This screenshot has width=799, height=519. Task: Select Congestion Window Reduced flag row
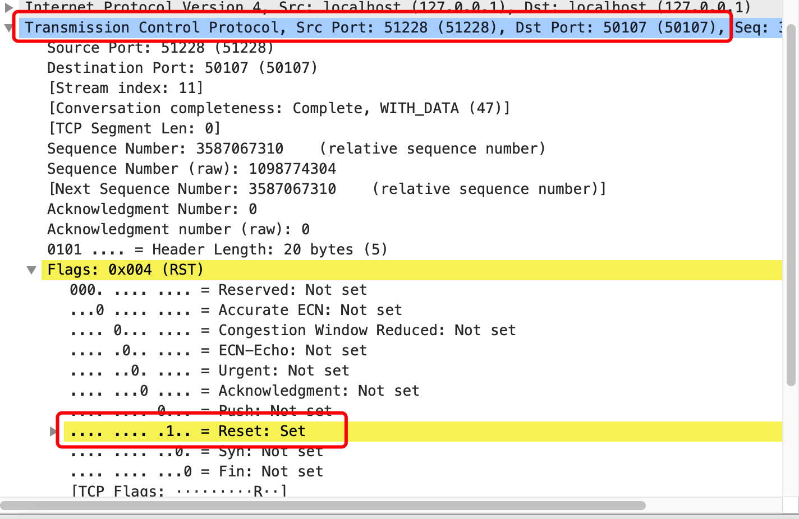pos(292,331)
